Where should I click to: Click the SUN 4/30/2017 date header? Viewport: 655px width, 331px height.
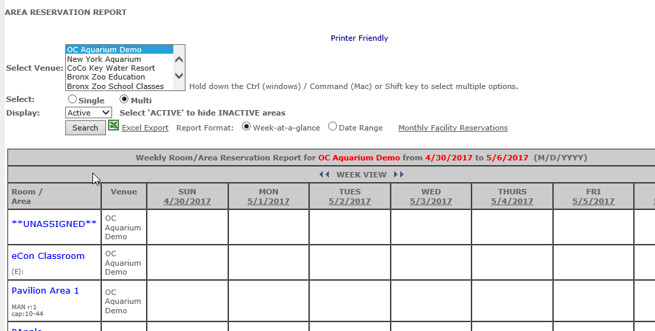tap(187, 201)
